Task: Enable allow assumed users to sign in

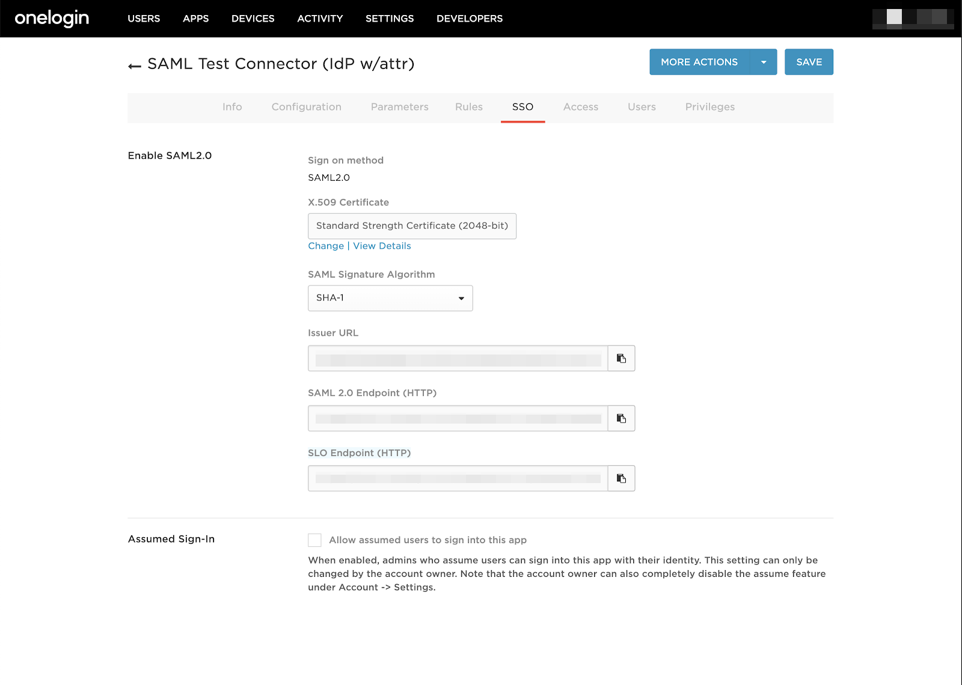Action: pyautogui.click(x=314, y=540)
